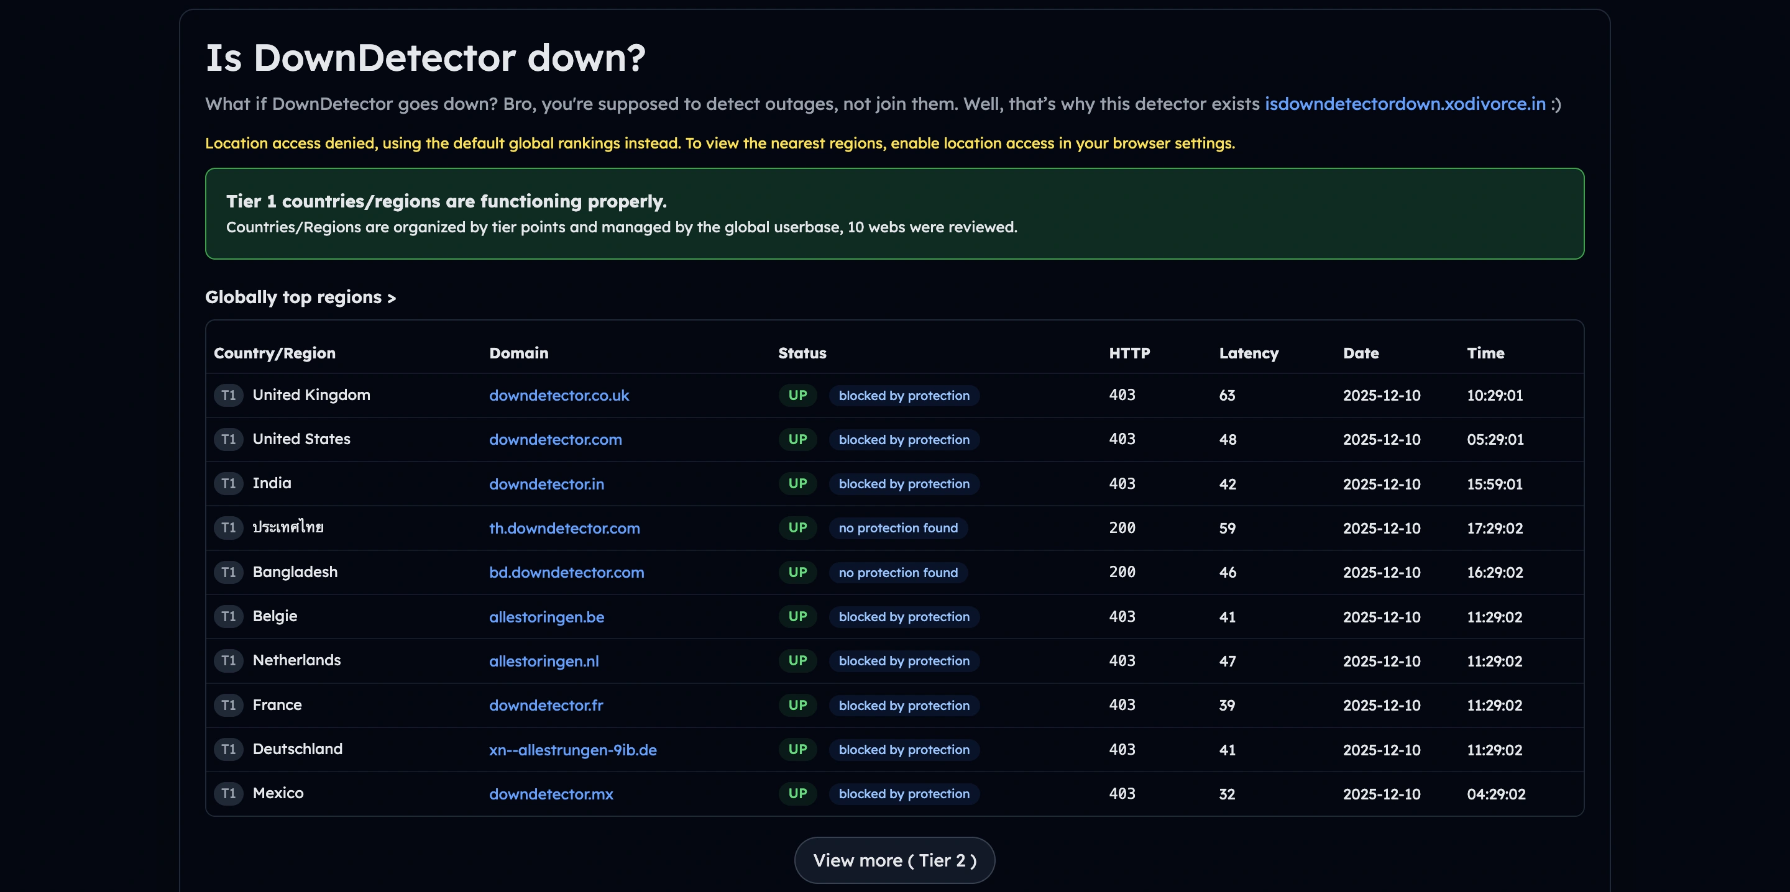Select the Latency column header
This screenshot has height=892, width=1790.
(x=1248, y=353)
